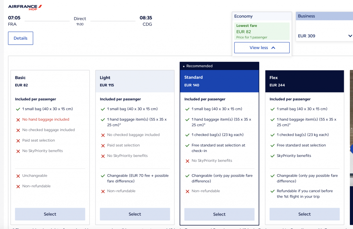Select the Economy fare tab
The width and height of the screenshot is (353, 229).
(262, 16)
